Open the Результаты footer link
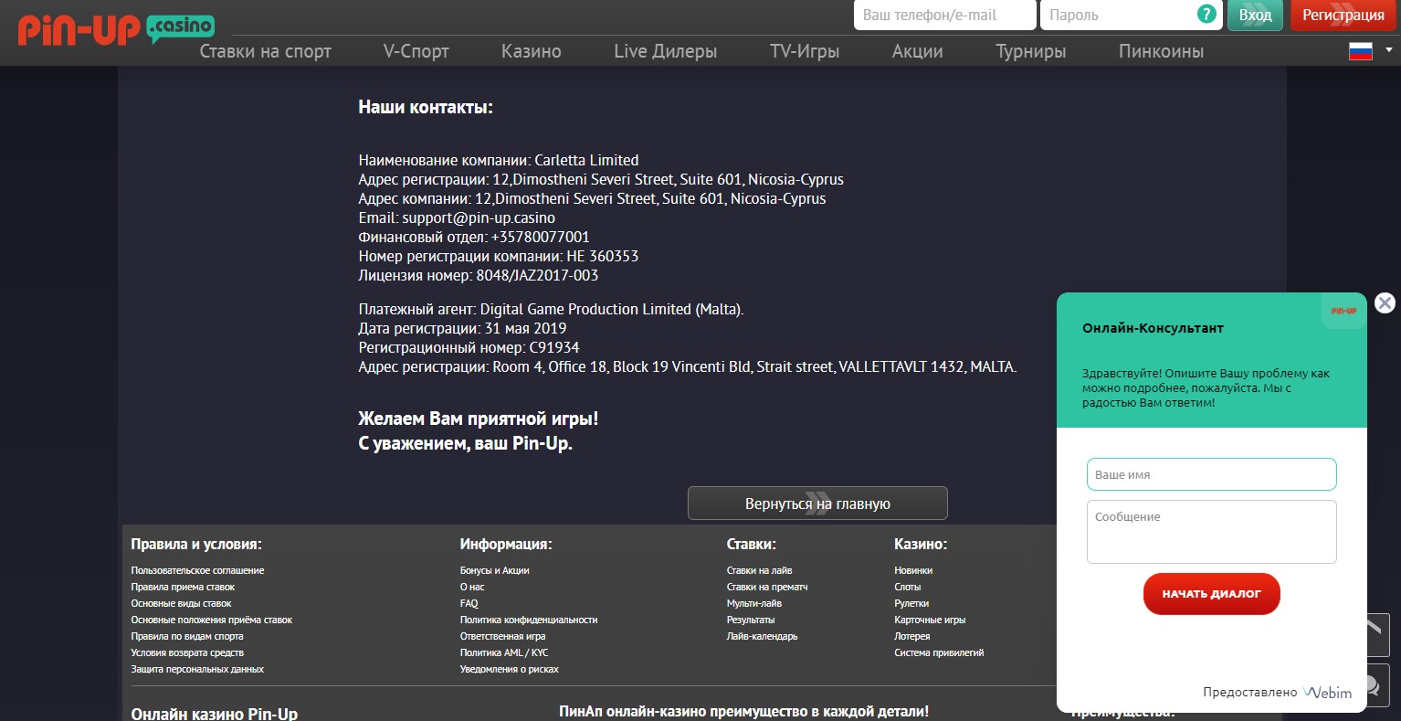1401x721 pixels. click(x=751, y=620)
